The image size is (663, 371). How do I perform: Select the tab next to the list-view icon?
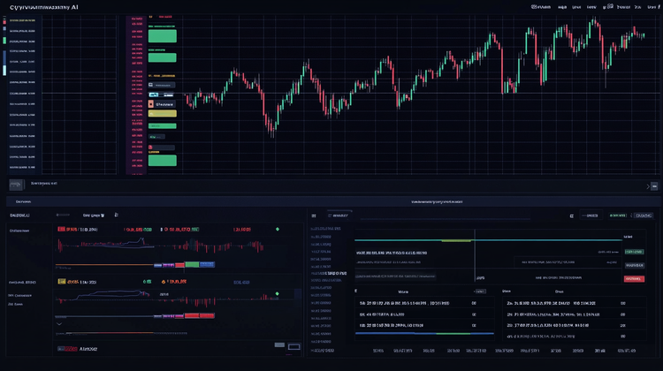coord(339,216)
